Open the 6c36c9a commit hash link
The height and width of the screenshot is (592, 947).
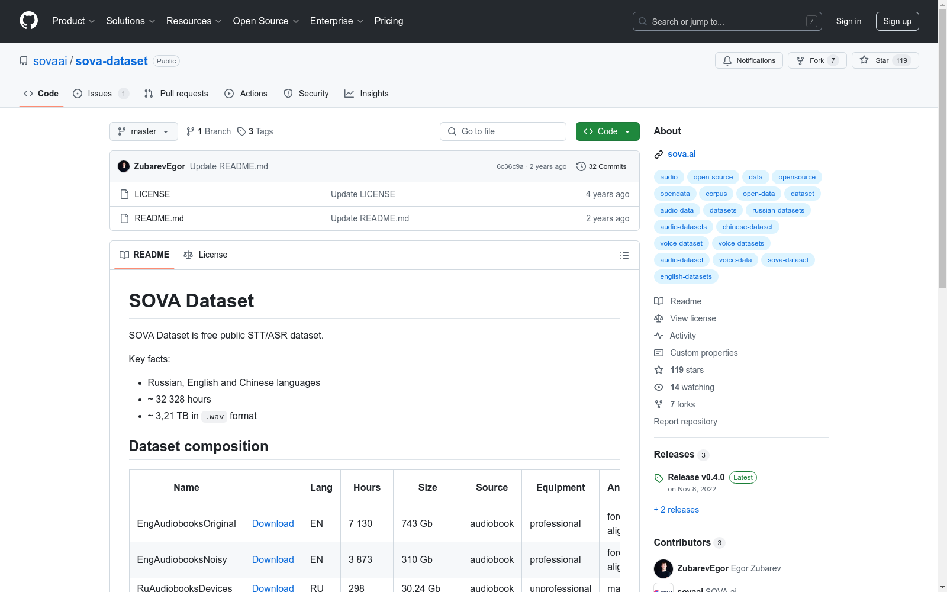click(x=510, y=166)
